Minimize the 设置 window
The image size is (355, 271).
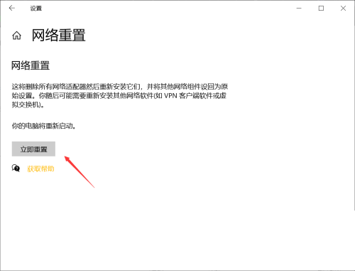pos(299,9)
